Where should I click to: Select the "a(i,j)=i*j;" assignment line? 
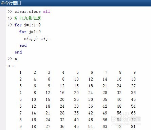click(37, 39)
